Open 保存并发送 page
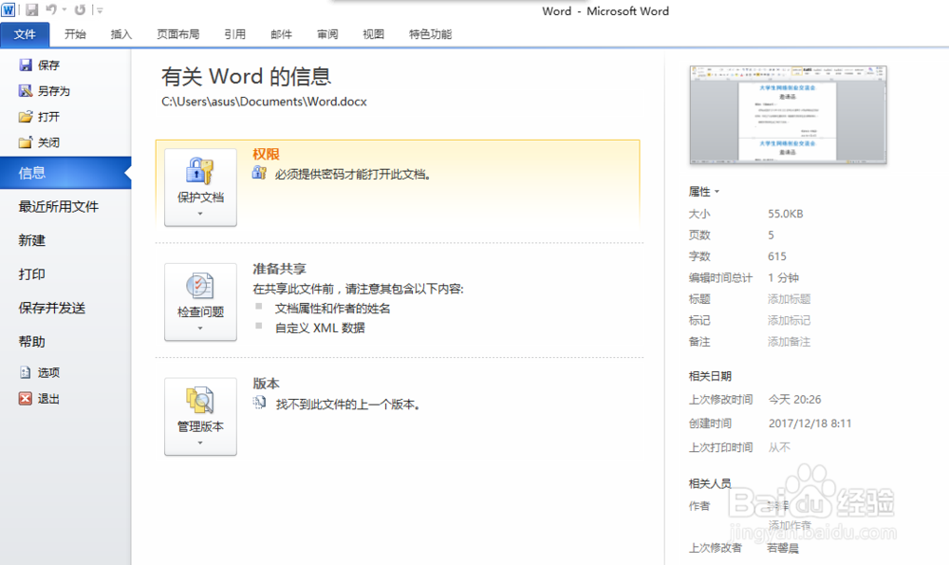Image resolution: width=949 pixels, height=565 pixels. [x=52, y=308]
